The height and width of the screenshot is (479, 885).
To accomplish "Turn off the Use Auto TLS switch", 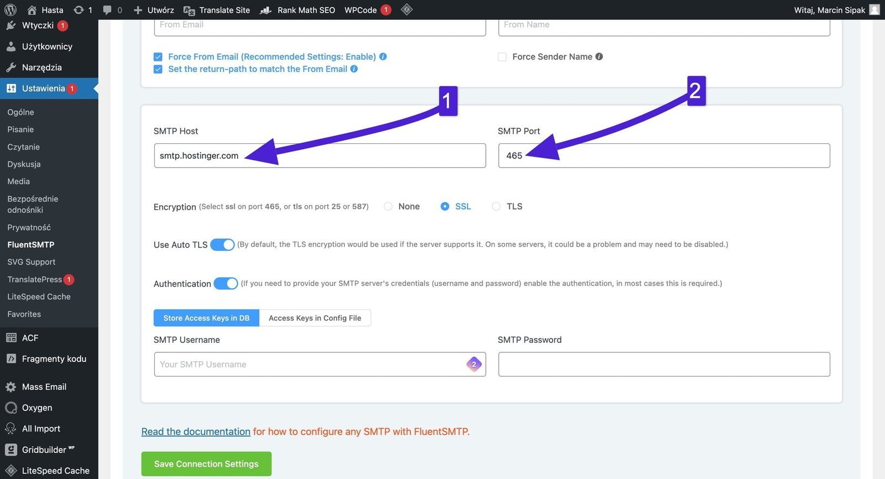I will pos(222,244).
